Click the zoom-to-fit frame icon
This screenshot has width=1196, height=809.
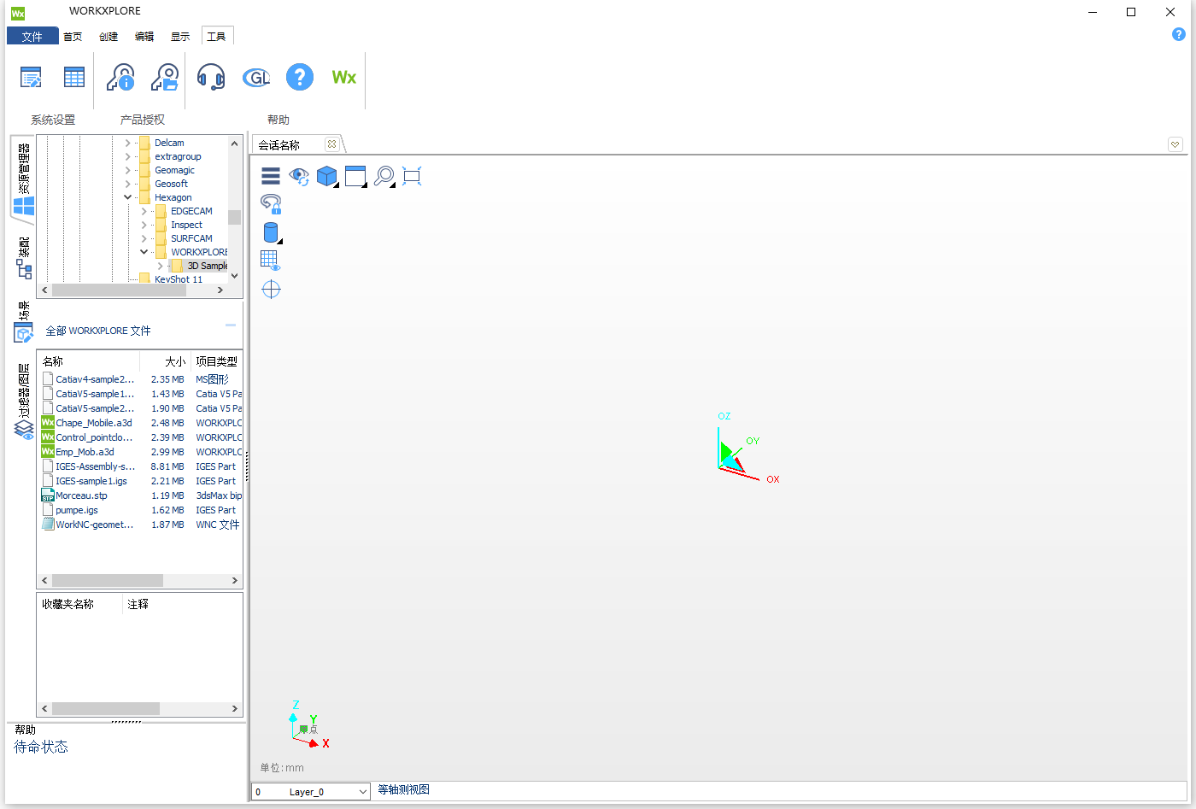[x=412, y=176]
